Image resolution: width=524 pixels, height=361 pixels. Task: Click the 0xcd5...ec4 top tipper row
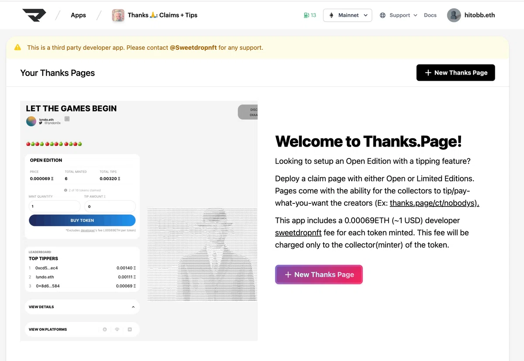(x=82, y=268)
